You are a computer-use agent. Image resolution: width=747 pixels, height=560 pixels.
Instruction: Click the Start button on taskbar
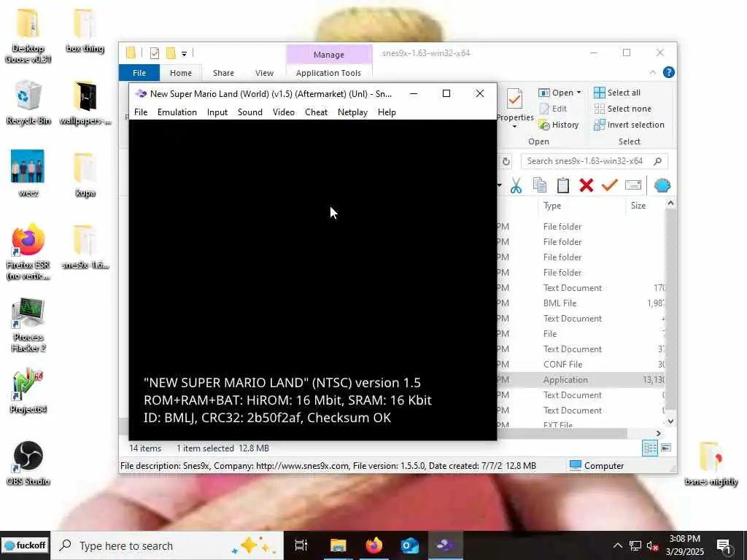click(x=25, y=545)
